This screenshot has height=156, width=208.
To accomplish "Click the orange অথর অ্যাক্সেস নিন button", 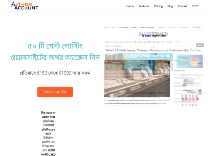I will [55, 92].
